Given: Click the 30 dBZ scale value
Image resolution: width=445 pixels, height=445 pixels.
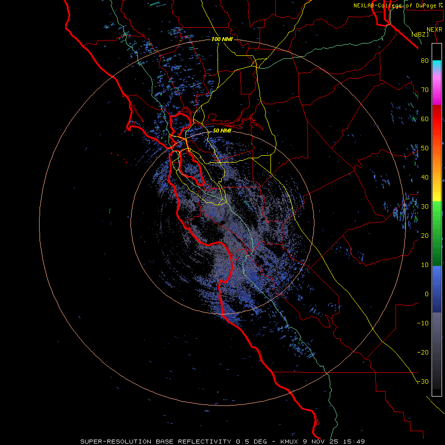Looking at the screenshot, I should (425, 207).
